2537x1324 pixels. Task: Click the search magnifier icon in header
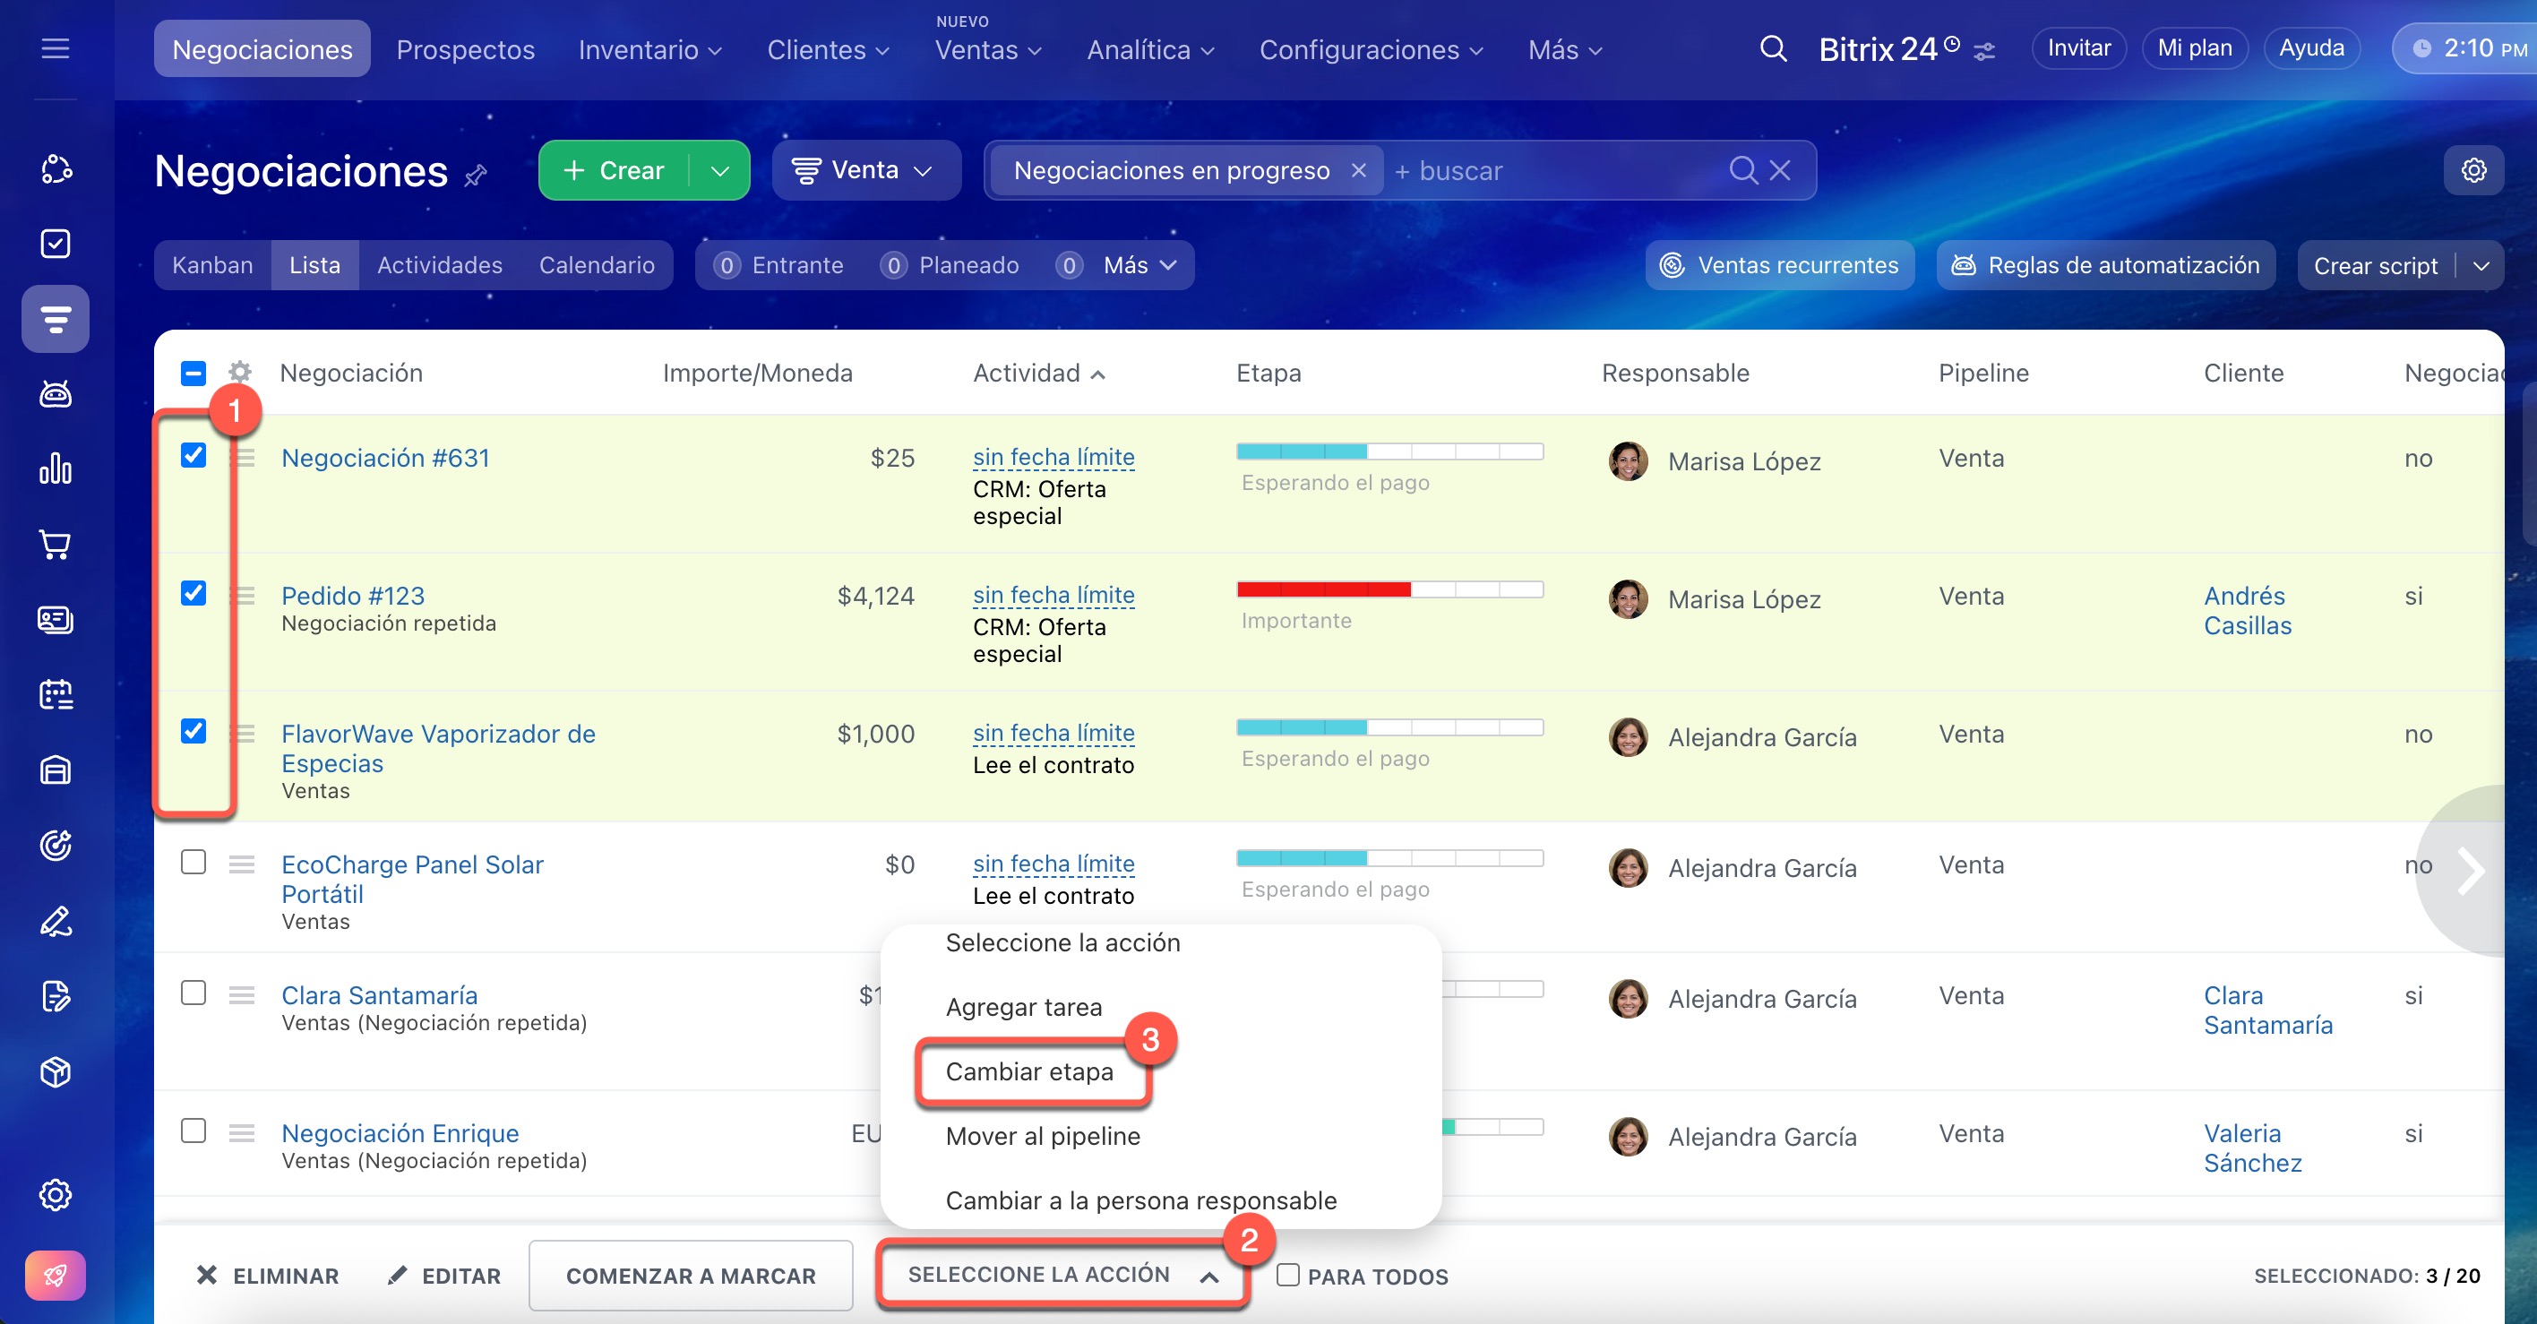point(1772,48)
